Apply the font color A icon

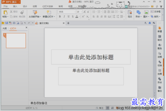[77, 16]
